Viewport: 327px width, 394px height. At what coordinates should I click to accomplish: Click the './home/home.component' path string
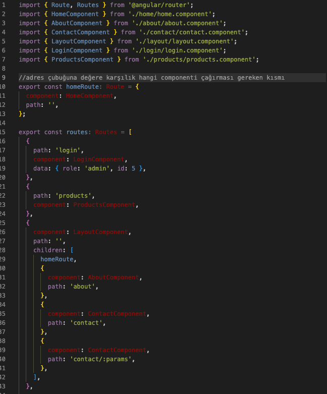coord(170,14)
